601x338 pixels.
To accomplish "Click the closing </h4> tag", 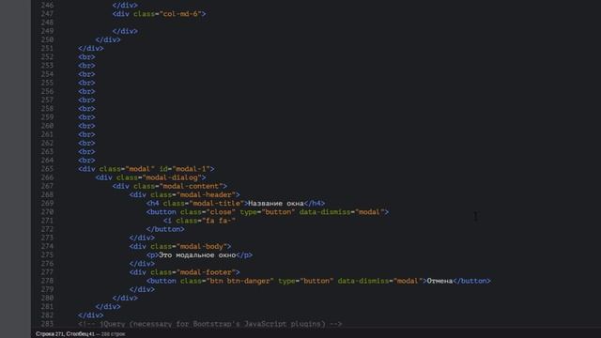I will (315, 204).
